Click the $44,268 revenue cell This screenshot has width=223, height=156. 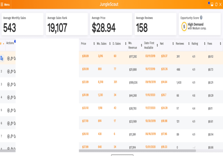pos(133,95)
